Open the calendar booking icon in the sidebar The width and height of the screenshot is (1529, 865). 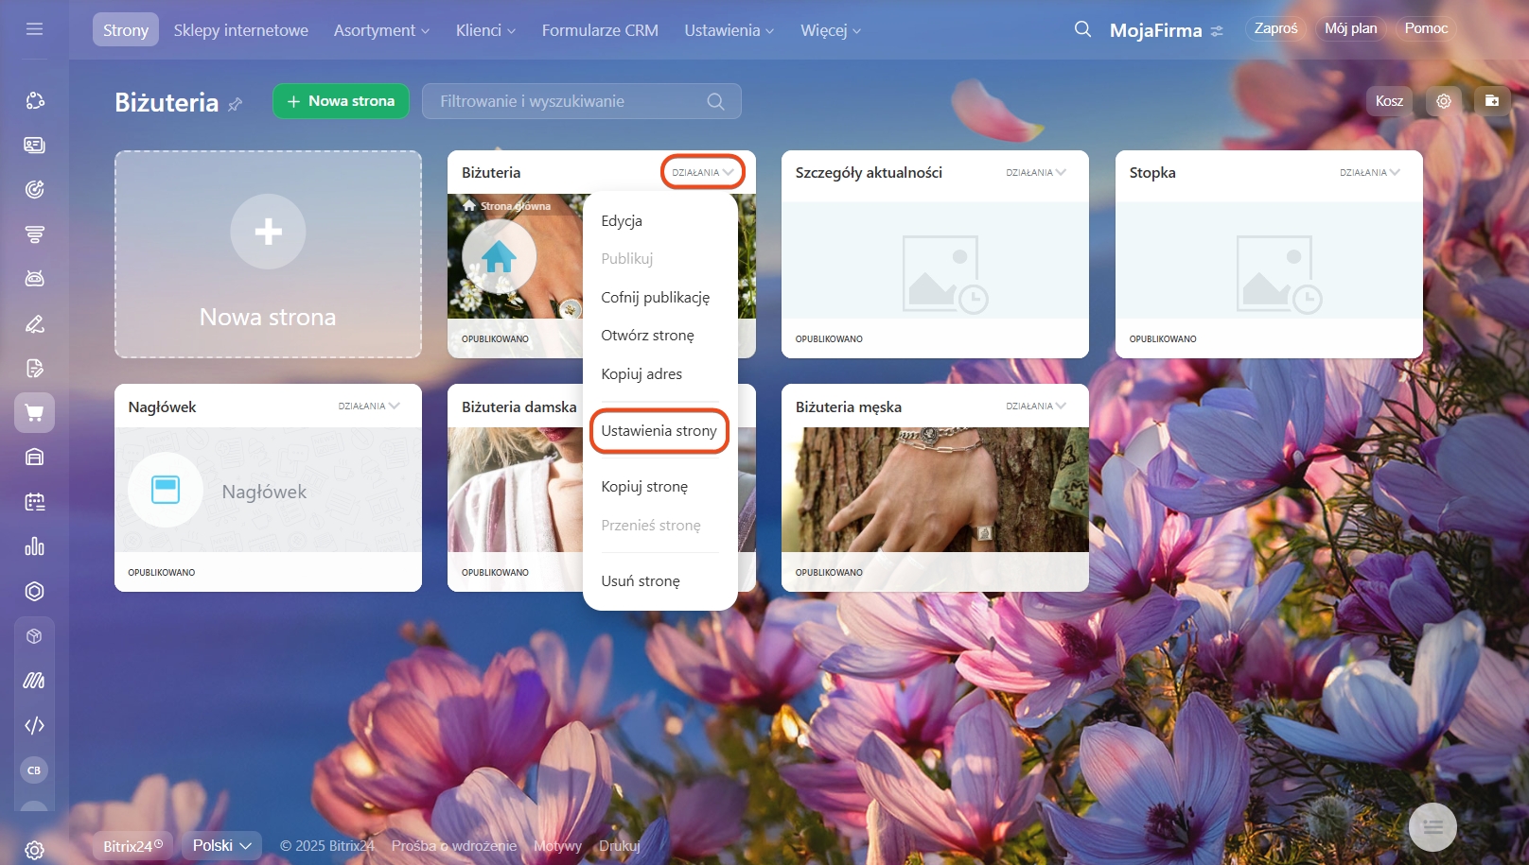34,502
